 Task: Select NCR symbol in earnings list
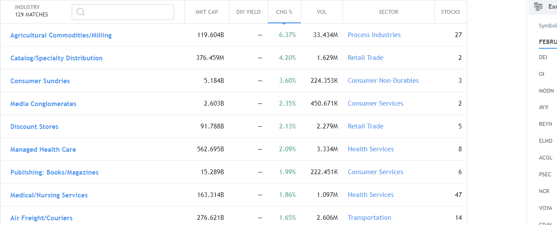(544, 191)
